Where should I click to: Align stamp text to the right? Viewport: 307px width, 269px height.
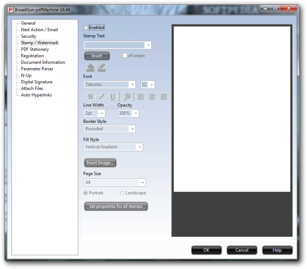pos(164,97)
